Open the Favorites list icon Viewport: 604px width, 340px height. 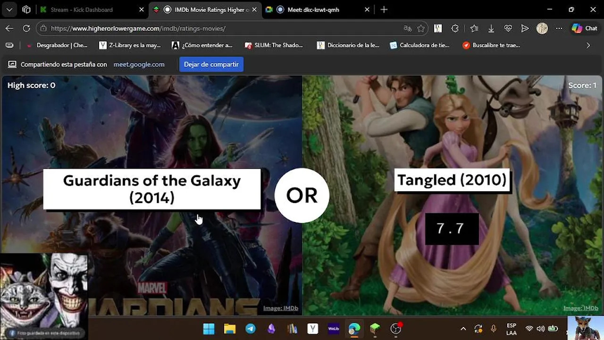click(474, 28)
